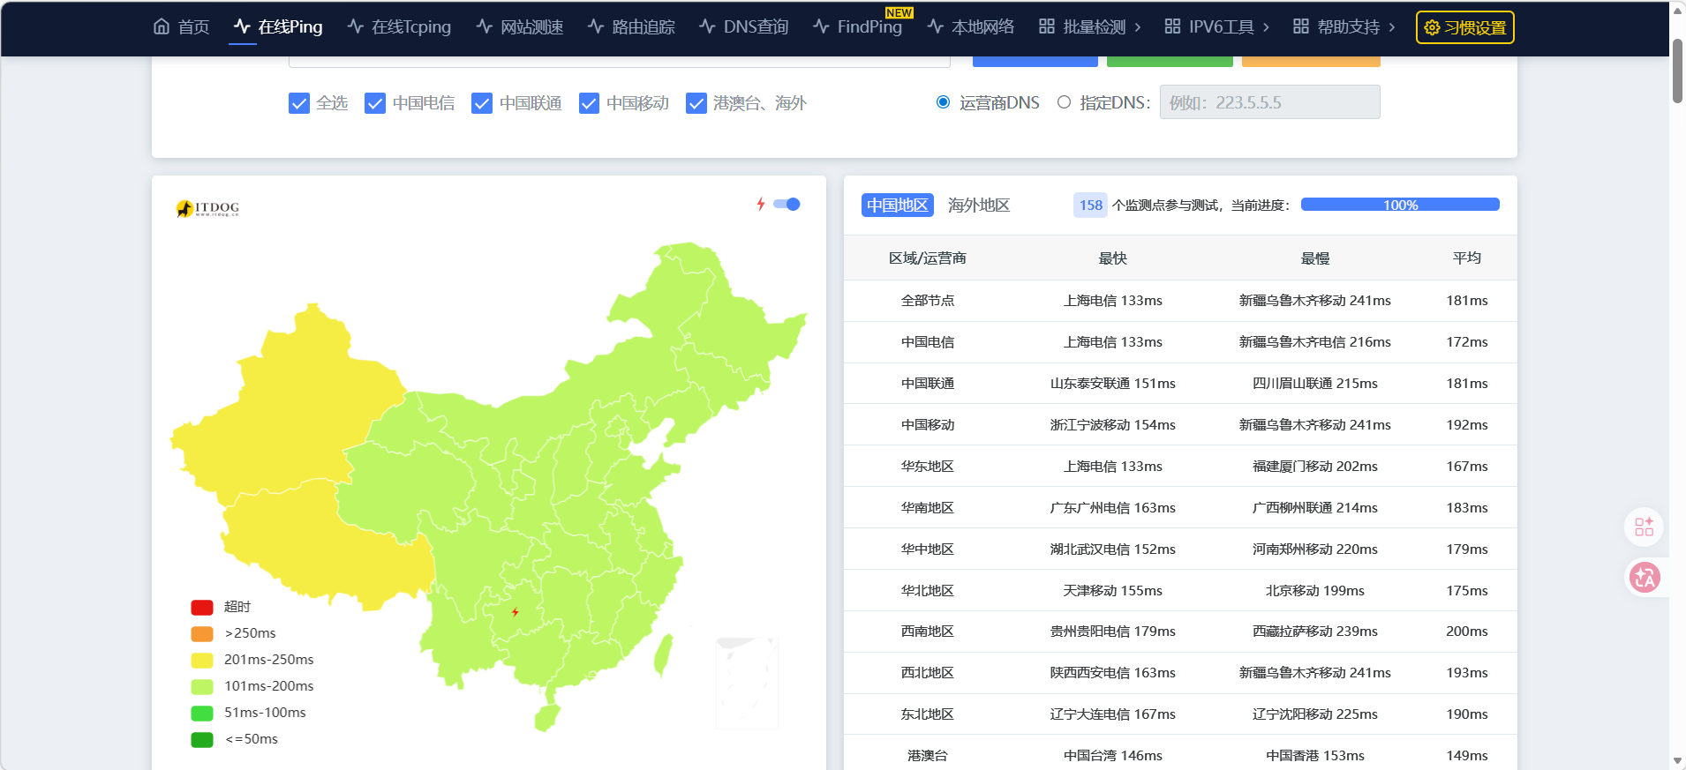Screen dimensions: 1686x770
Task: Click the gear icon in 习惯设置
Action: [x=1432, y=27]
